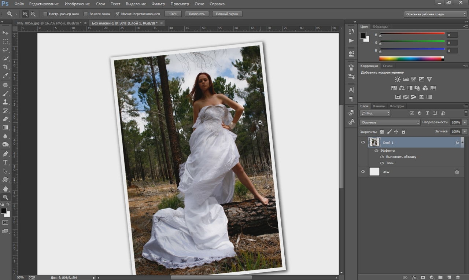Viewport: 469px width, 280px height.
Task: Switch to the 'Каналы' tab
Action: point(379,106)
